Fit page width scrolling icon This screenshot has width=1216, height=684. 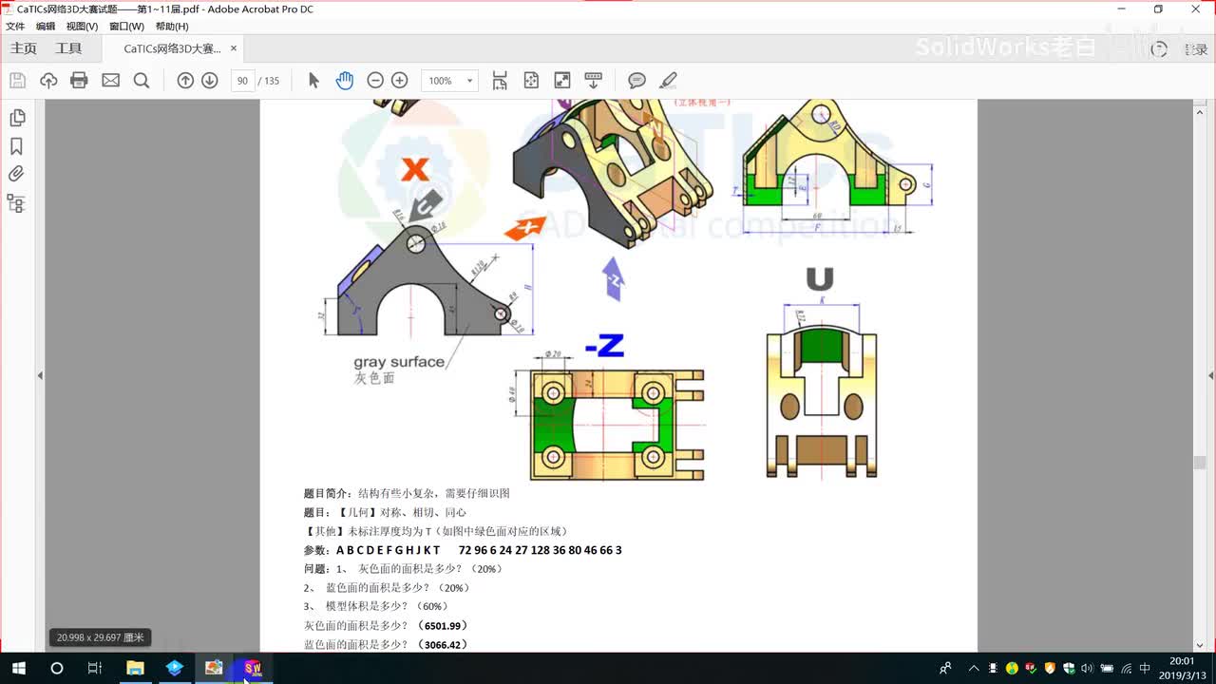[x=500, y=81]
